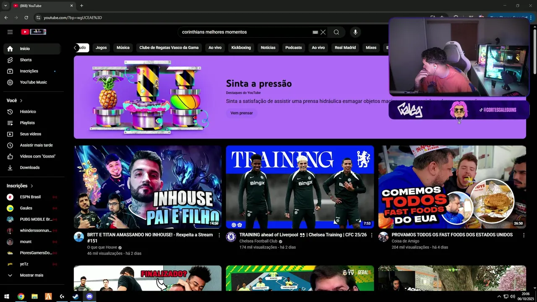Viewport: 537px width, 302px height.
Task: Open O que que Houve channel avatar
Action: [x=79, y=237]
